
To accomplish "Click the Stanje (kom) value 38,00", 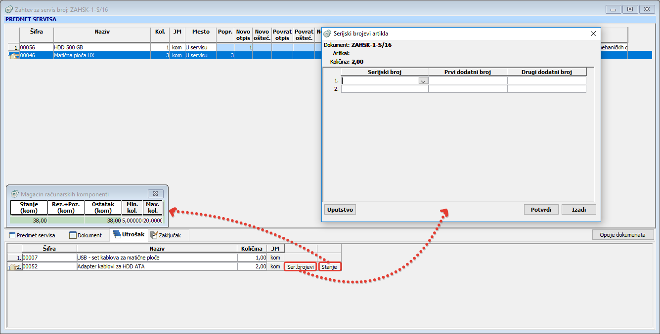I will [29, 221].
